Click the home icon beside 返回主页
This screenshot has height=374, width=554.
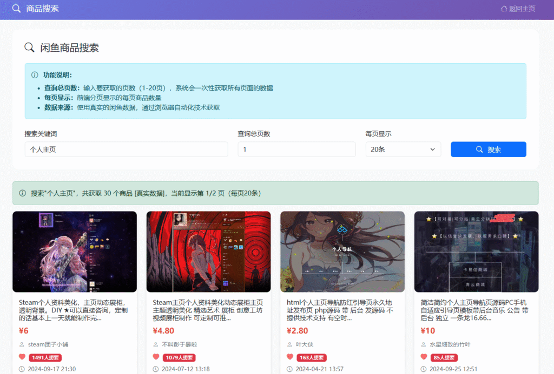[504, 9]
